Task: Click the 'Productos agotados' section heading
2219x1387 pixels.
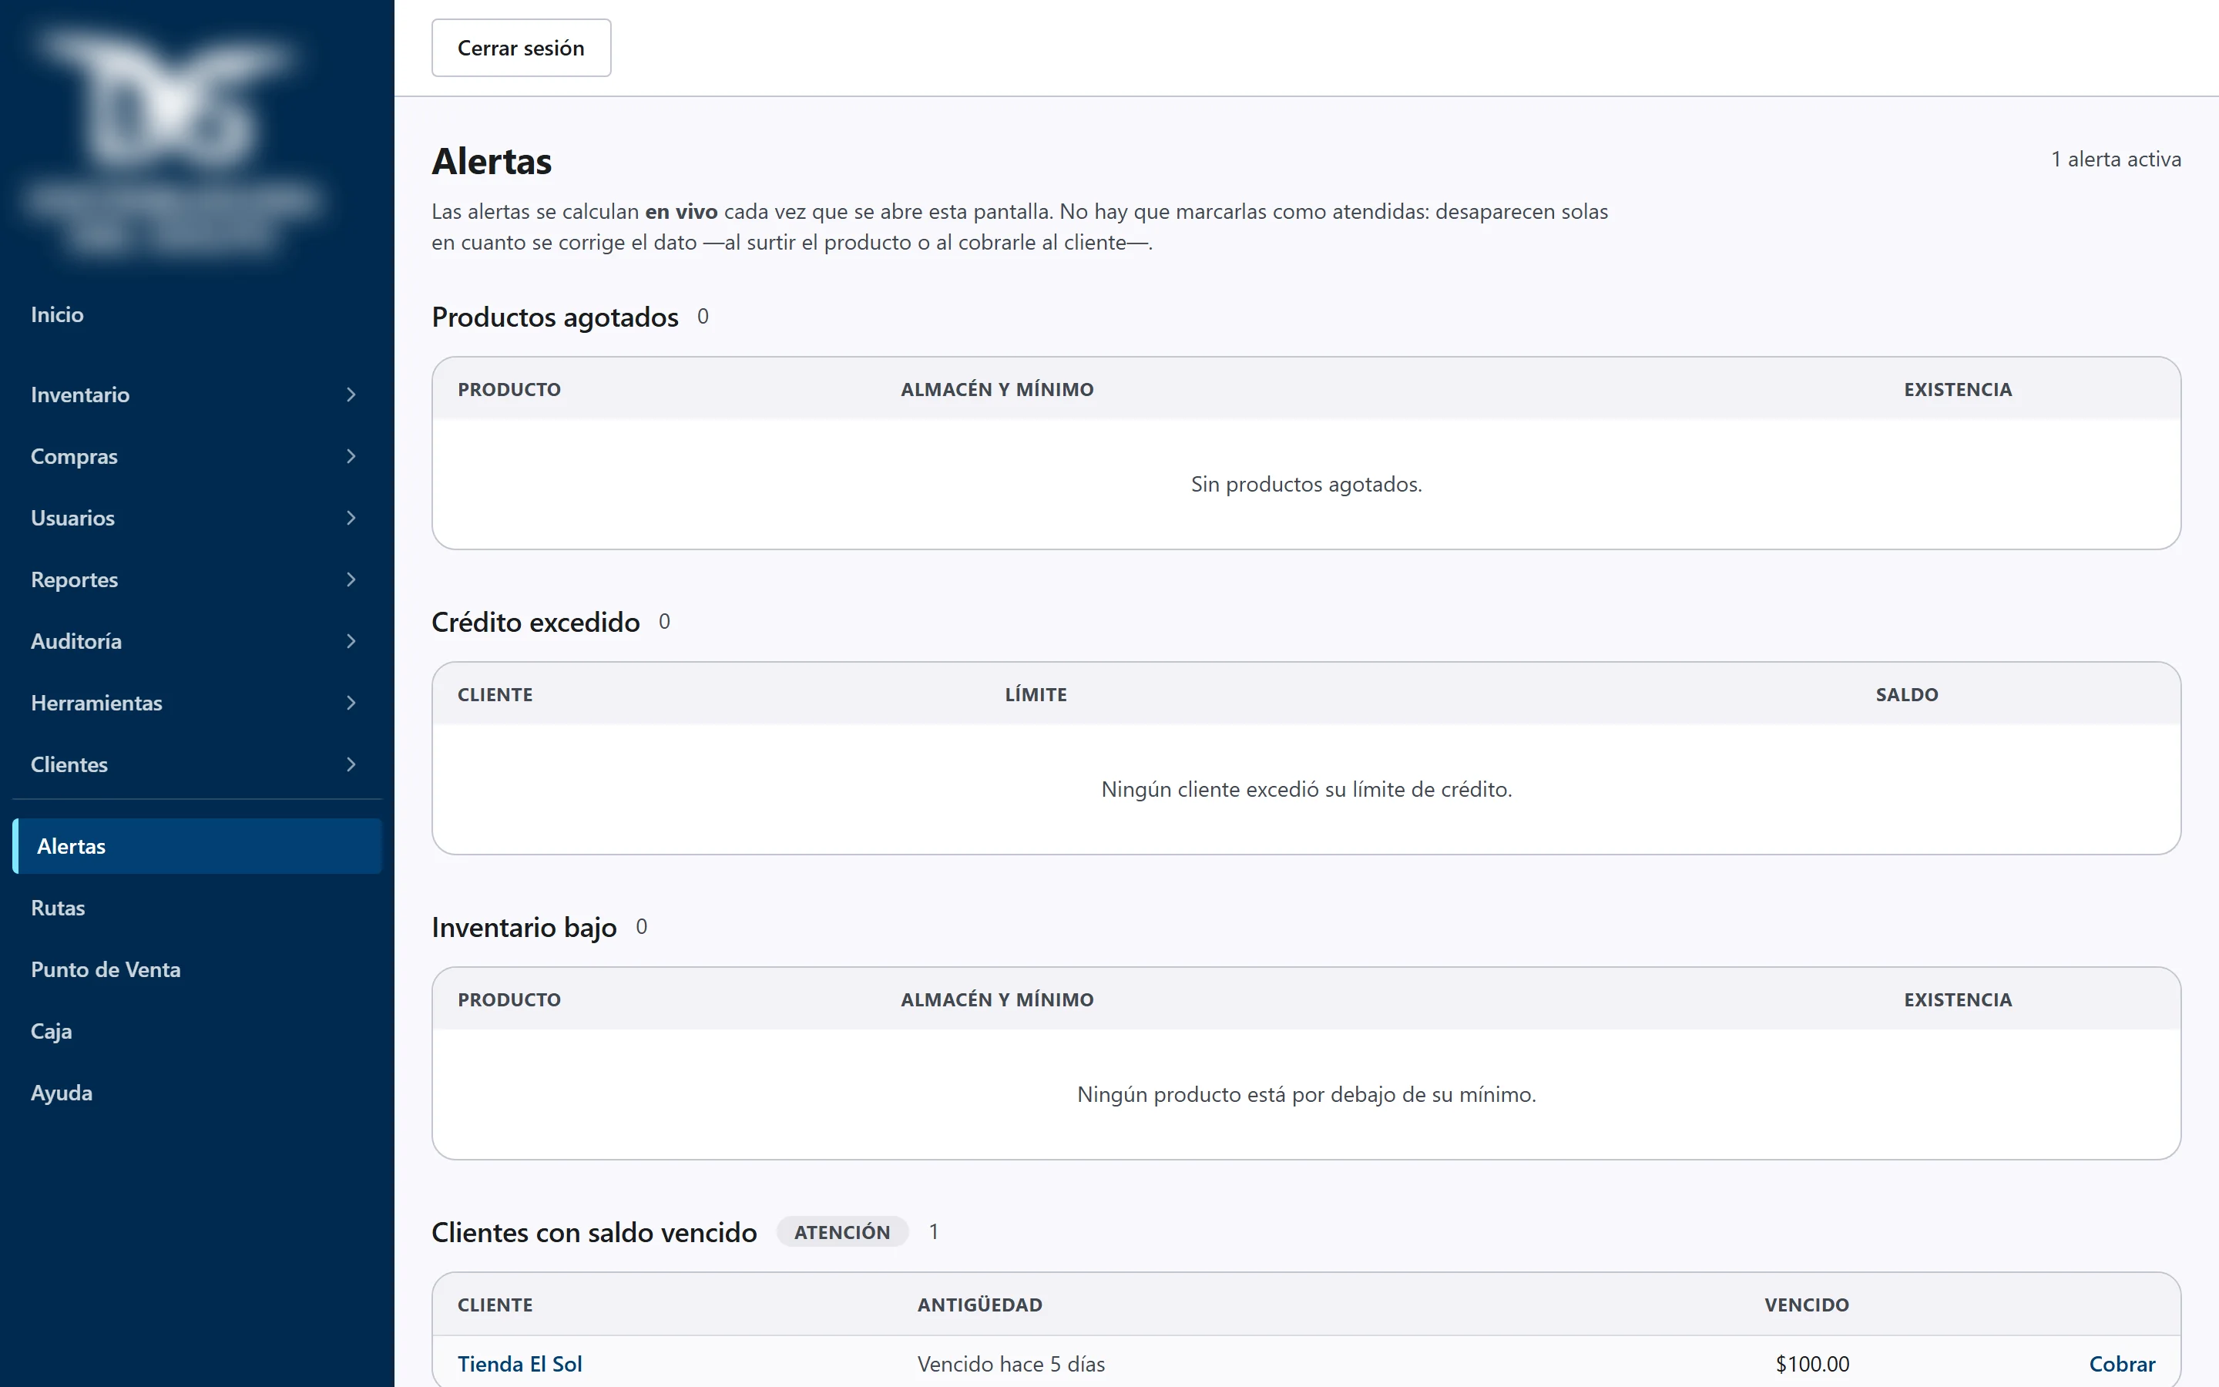Action: pyautogui.click(x=555, y=317)
